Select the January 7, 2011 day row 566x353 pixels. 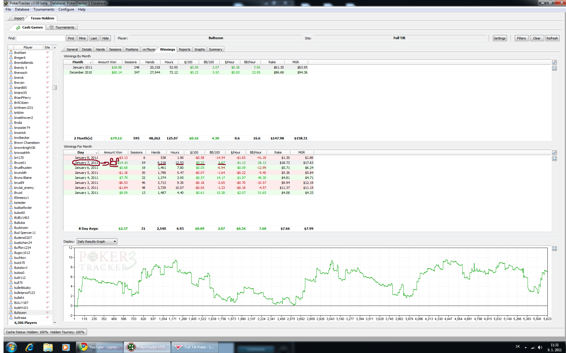189,163
